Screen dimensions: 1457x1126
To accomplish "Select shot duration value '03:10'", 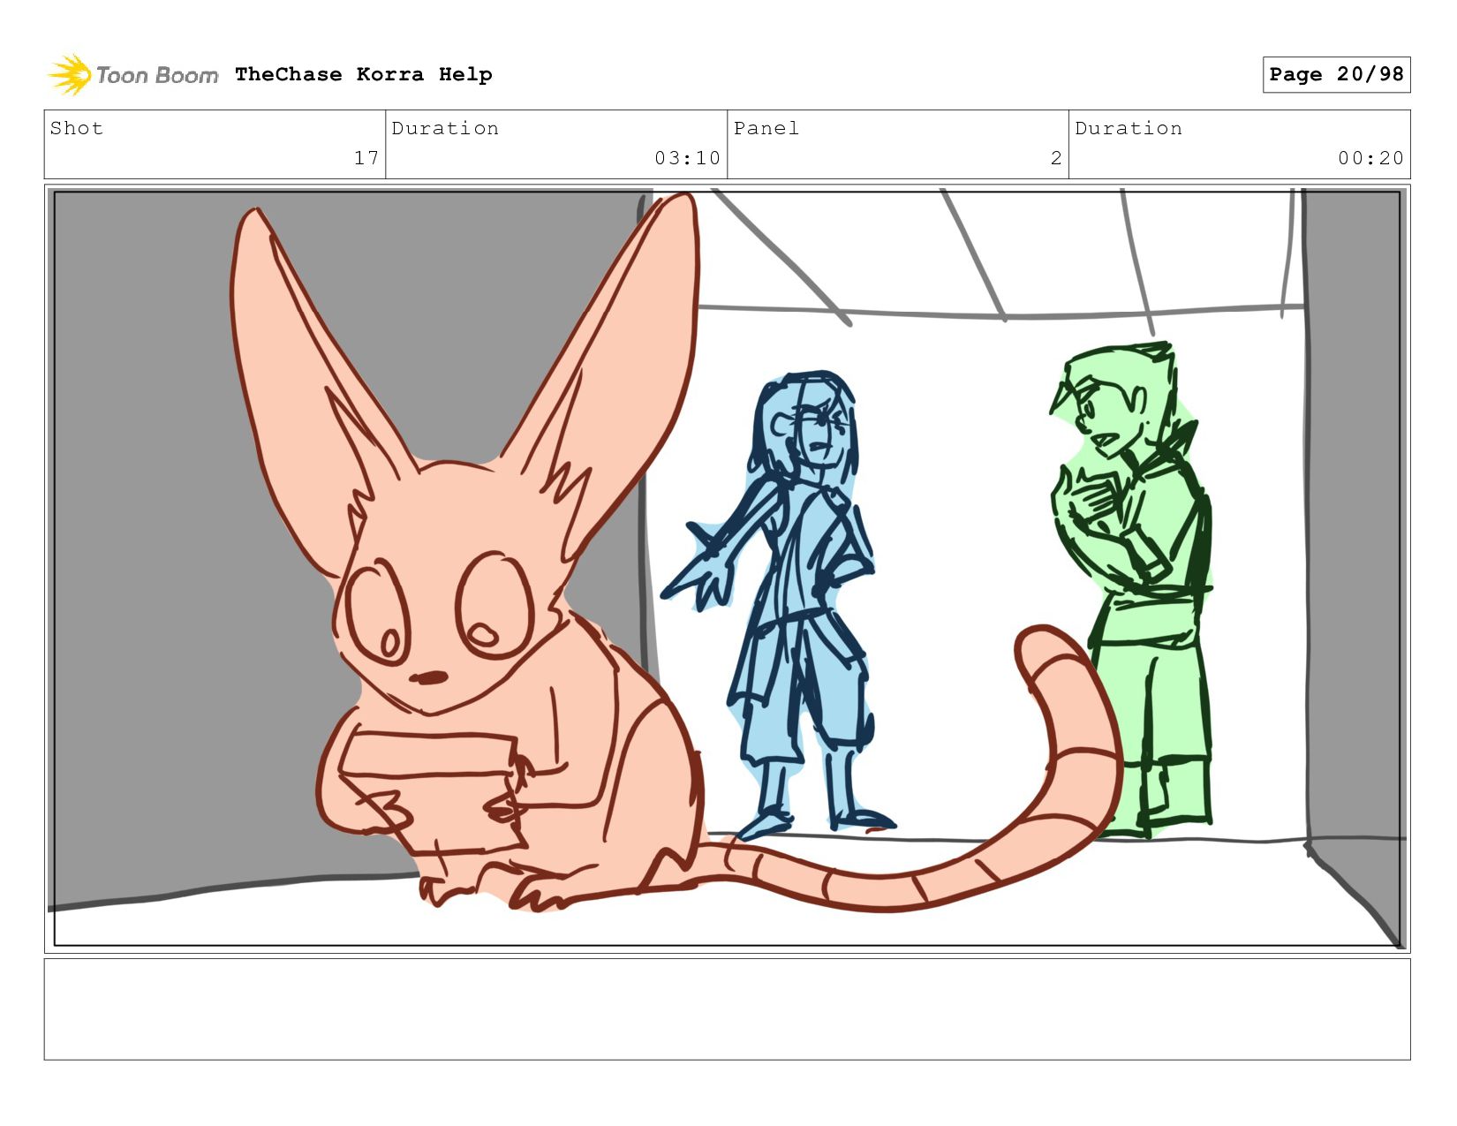I will tap(687, 158).
